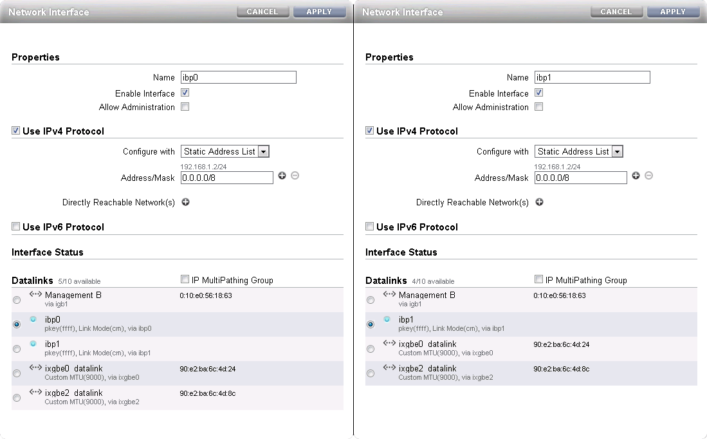Screen dimensions: 707x439
Task: Click the add icon beside ibp1 Address/Mask
Action: coord(636,175)
